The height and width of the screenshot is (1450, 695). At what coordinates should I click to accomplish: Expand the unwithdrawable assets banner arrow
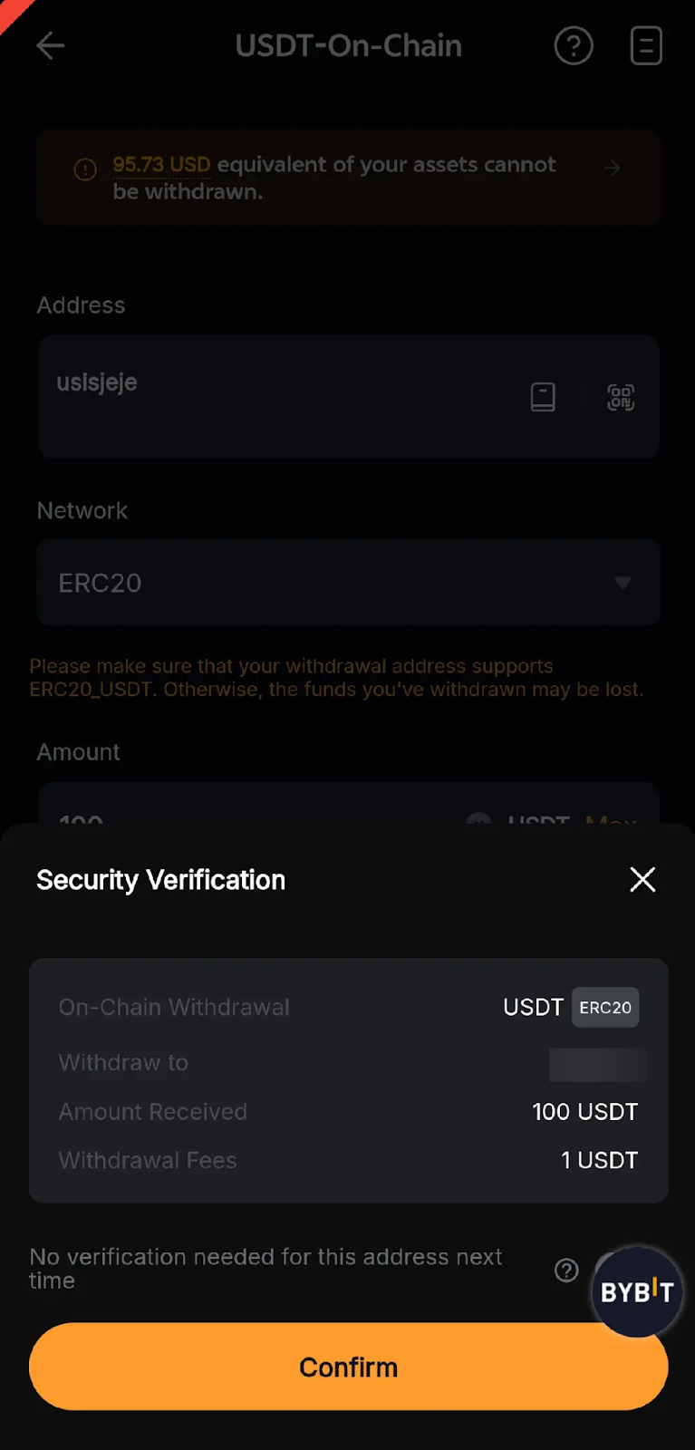(613, 168)
